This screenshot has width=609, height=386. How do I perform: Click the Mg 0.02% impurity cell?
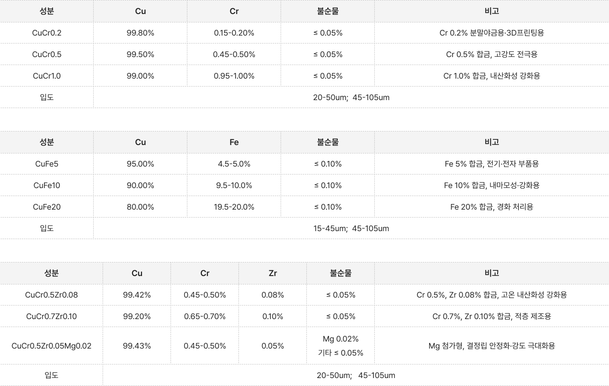point(341,339)
